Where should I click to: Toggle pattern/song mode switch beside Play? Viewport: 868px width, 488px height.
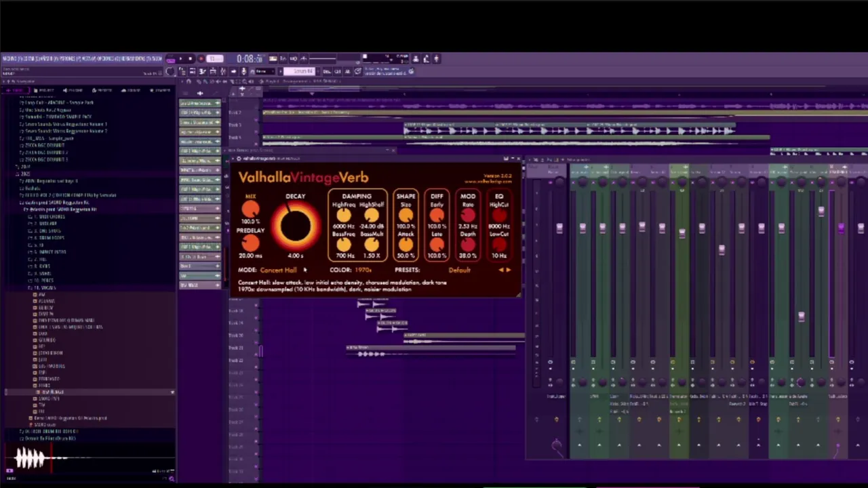(170, 59)
